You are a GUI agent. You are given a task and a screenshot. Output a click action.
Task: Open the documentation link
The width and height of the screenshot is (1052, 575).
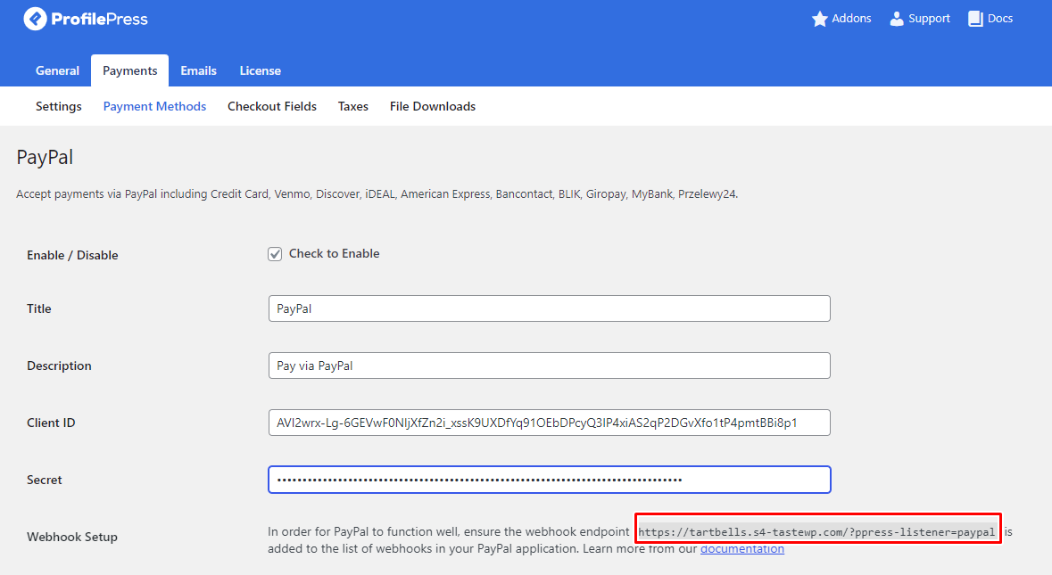[742, 549]
